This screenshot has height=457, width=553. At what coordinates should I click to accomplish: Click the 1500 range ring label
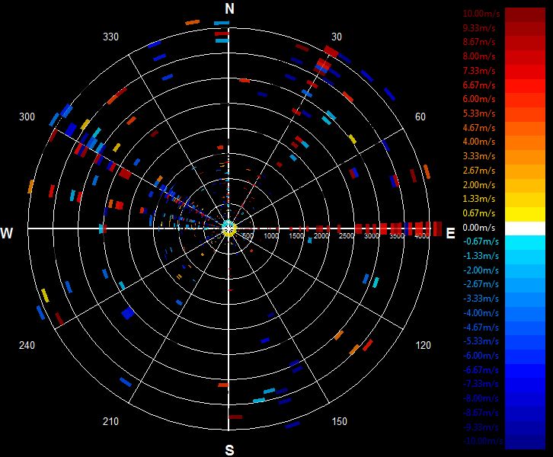[296, 236]
